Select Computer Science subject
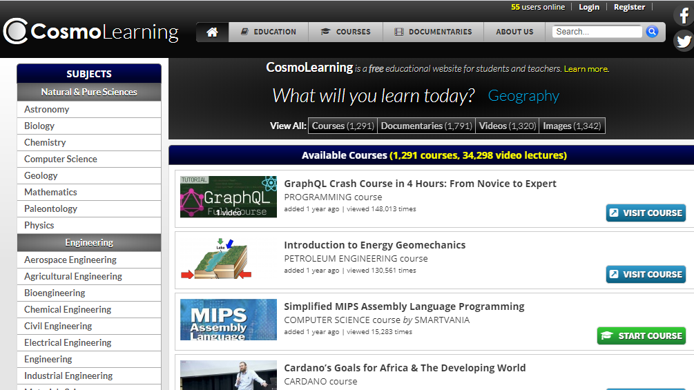 pyautogui.click(x=89, y=159)
